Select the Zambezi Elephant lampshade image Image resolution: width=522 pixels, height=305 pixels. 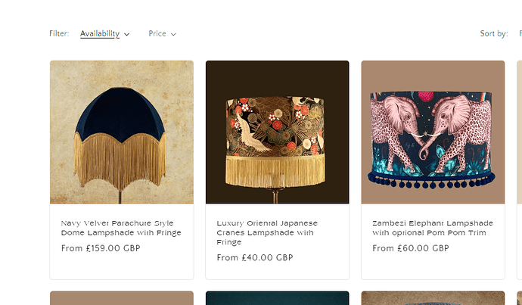tap(433, 132)
